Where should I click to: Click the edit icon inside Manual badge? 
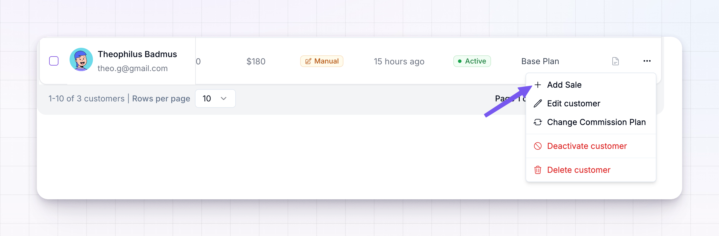coord(308,61)
